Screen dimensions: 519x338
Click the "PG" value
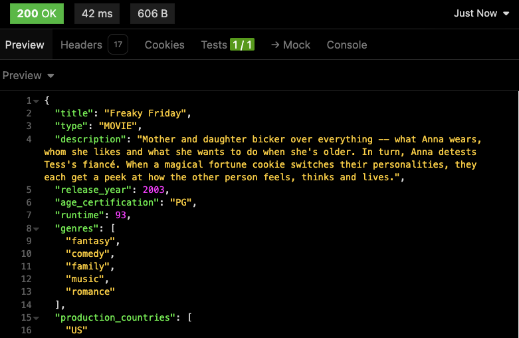181,202
